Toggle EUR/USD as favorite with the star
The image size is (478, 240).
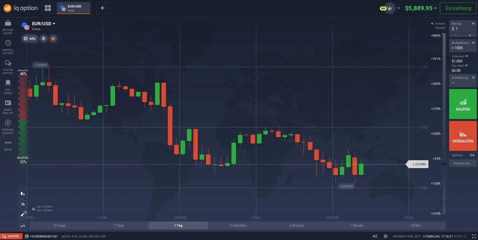tap(53, 38)
